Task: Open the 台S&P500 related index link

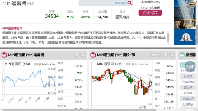Action: [188, 82]
